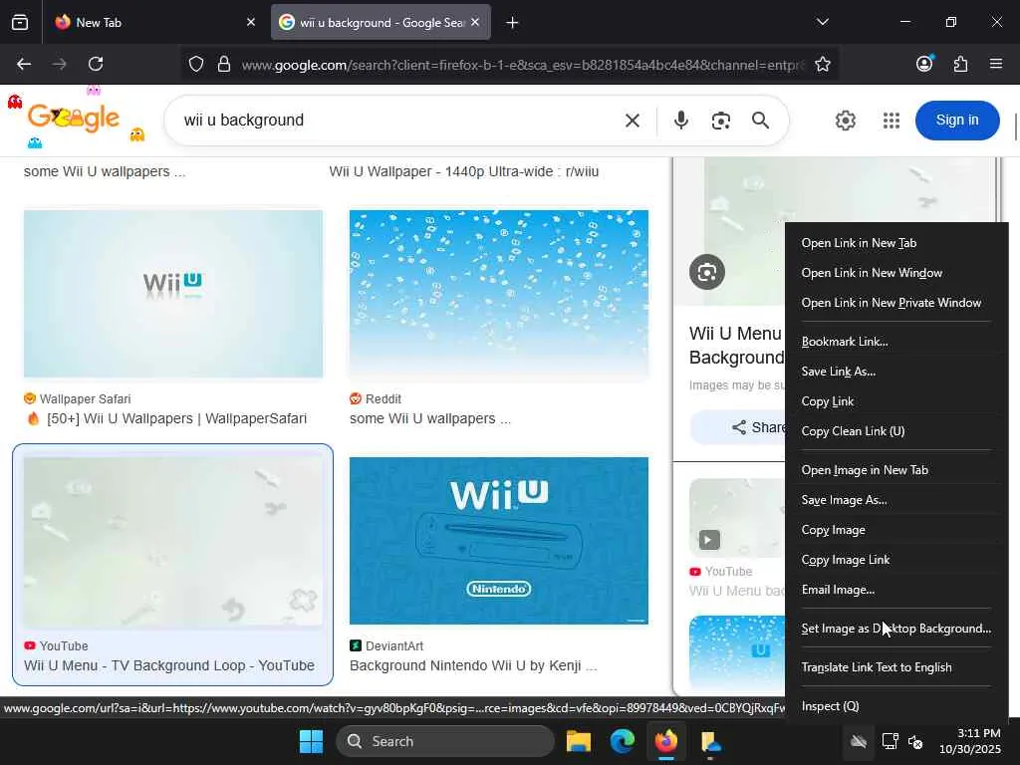Viewport: 1020px width, 765px height.
Task: Click the site security padlock icon
Action: tap(224, 64)
